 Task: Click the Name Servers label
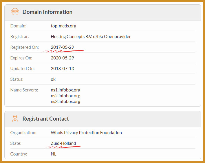coord(24,90)
